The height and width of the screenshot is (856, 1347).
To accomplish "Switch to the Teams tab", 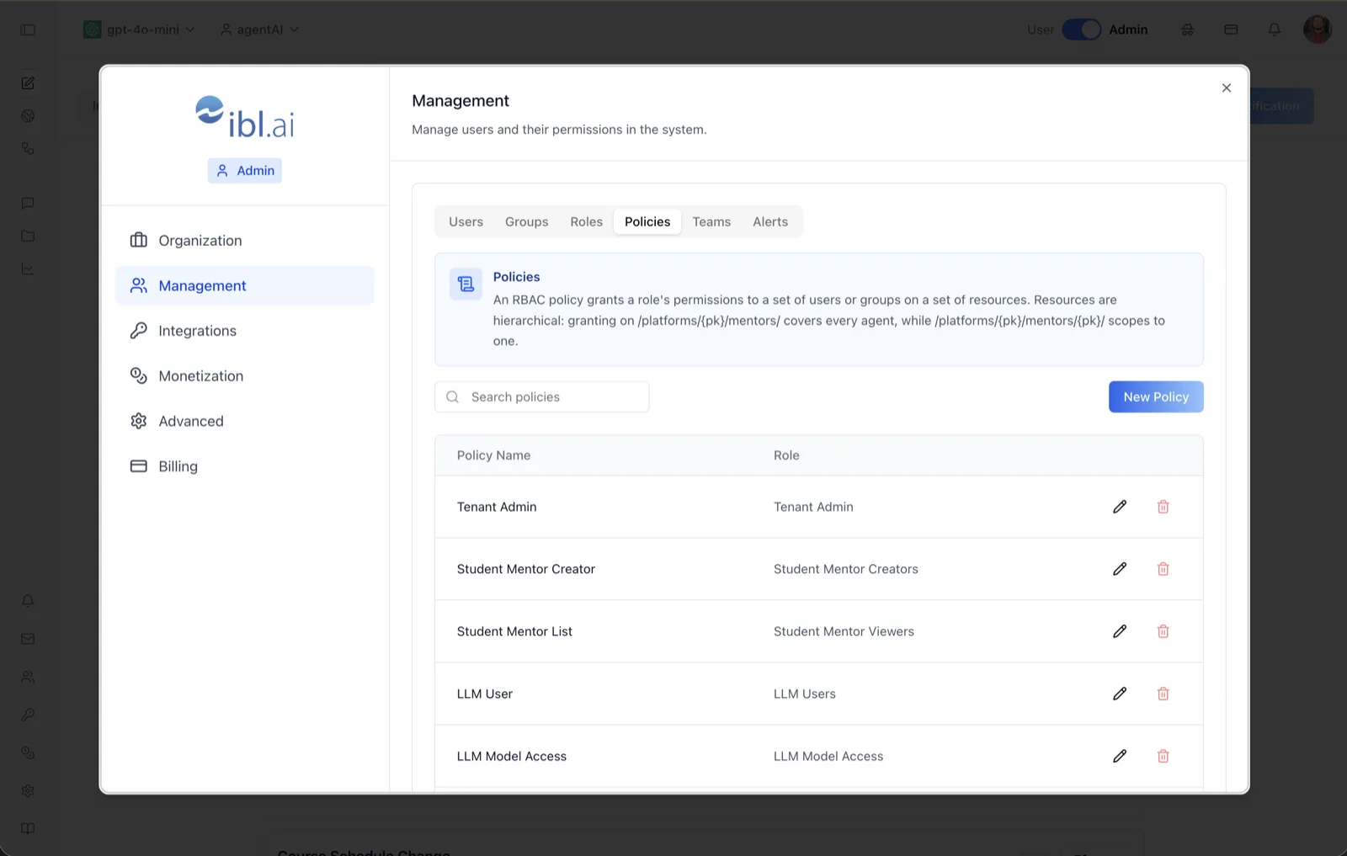I will point(711,221).
